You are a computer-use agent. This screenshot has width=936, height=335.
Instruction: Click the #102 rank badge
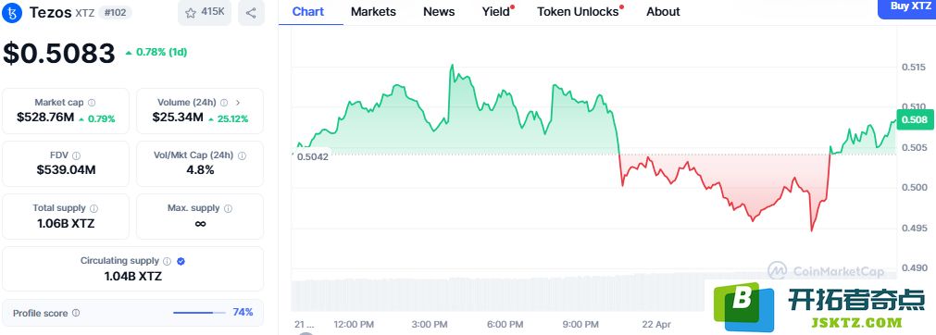(x=115, y=13)
